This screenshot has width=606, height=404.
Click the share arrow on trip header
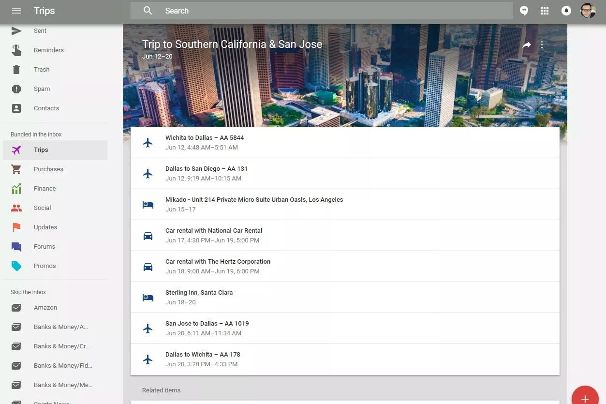(527, 45)
